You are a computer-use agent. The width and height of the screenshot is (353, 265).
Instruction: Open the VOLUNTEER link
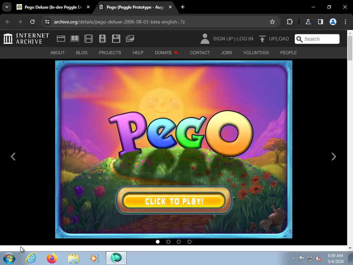click(x=256, y=52)
